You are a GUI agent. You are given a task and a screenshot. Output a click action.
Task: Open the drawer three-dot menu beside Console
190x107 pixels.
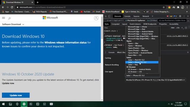pyautogui.click(x=106, y=52)
